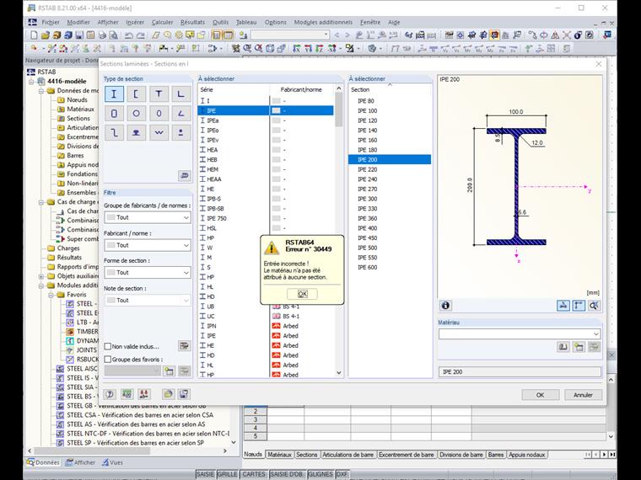This screenshot has height=480, width=641.
Task: Collapse the 'Cas de charge' tree node
Action: (40, 202)
